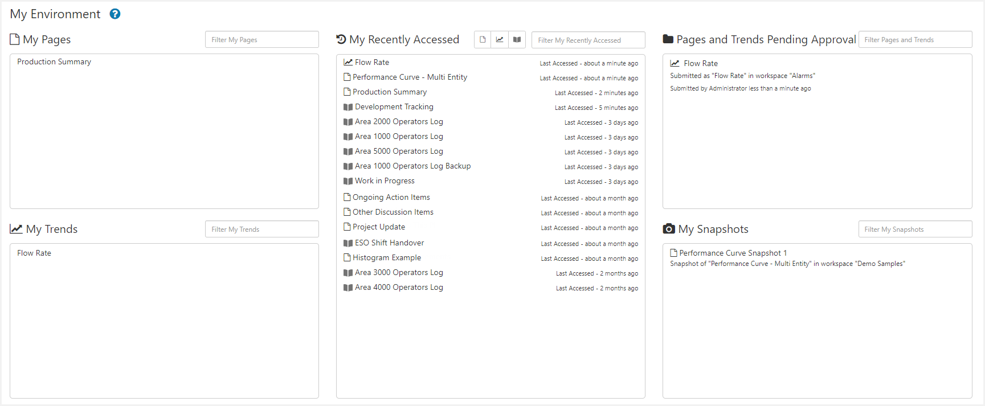Click the Filter My Snapshots input

[914, 229]
